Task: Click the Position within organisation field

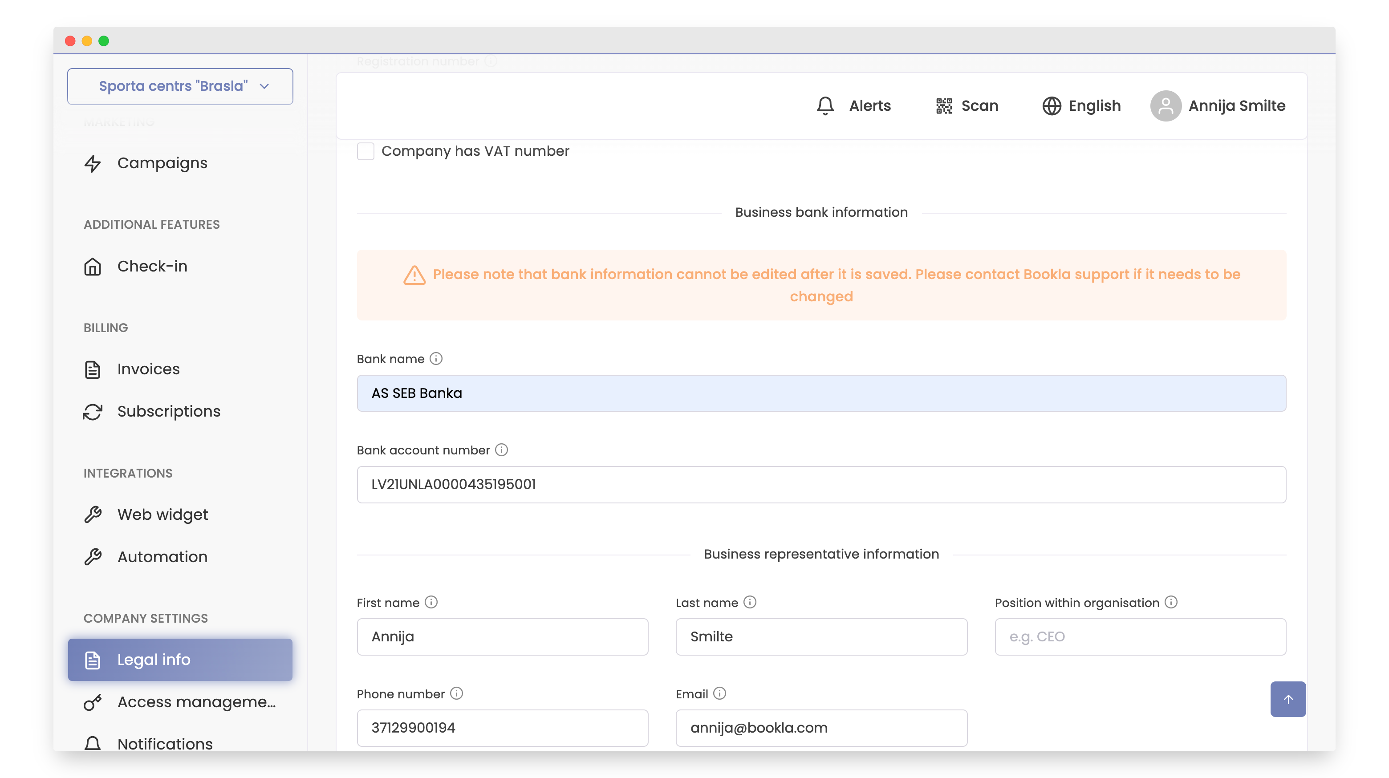Action: coord(1140,637)
